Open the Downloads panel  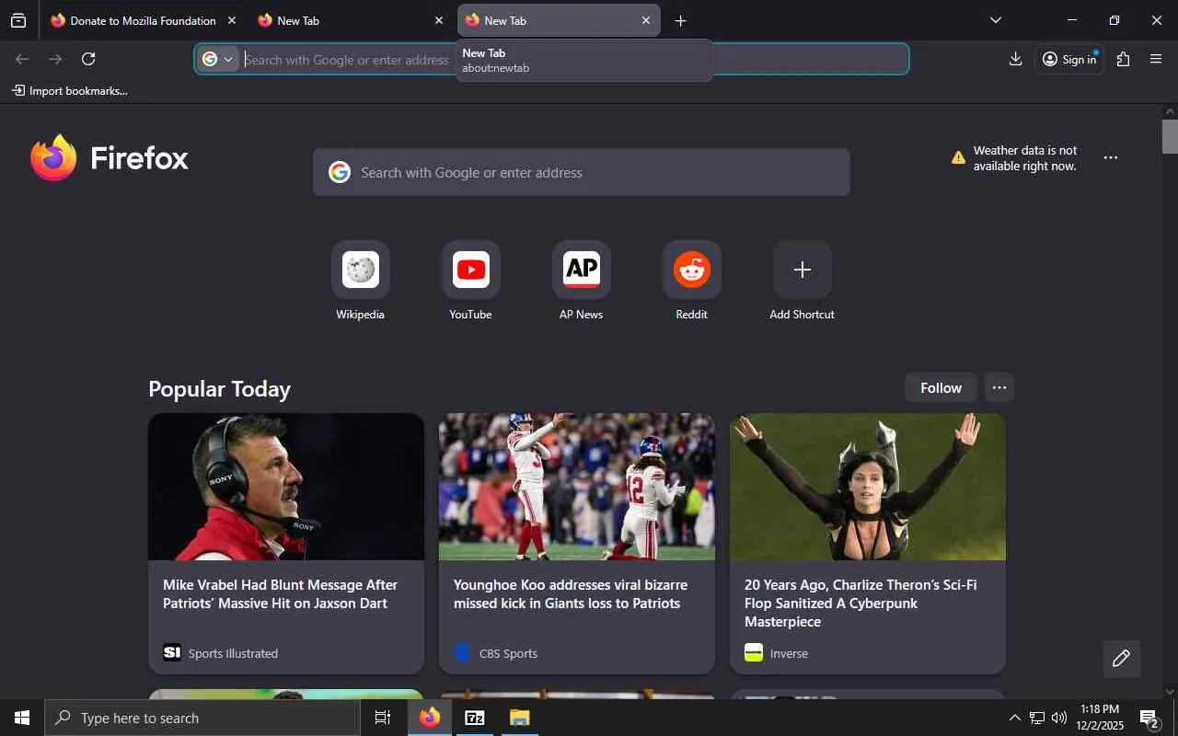coord(1015,59)
